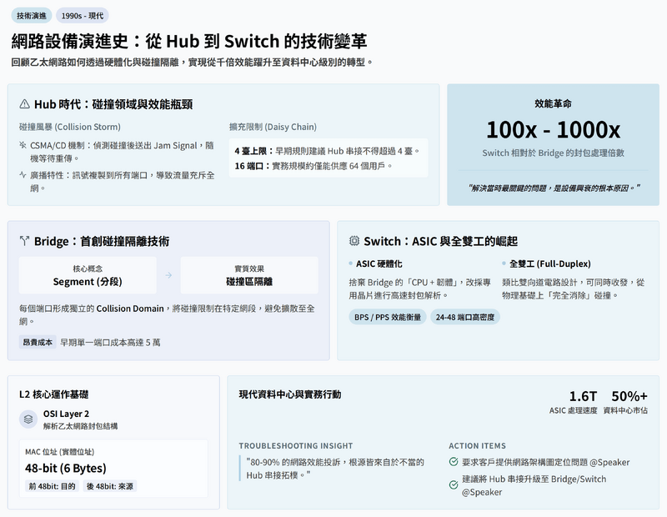This screenshot has width=667, height=517.
Task: Click the arrow between Segment and 碰撞區隔離
Action: click(x=168, y=275)
